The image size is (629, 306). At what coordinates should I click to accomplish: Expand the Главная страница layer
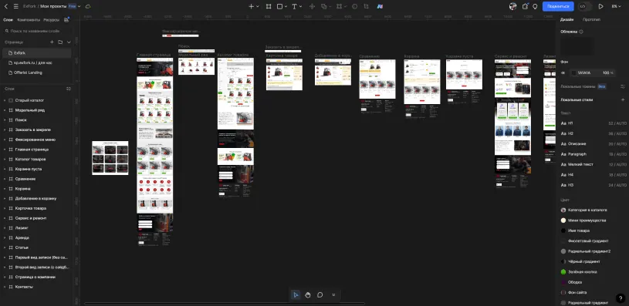[5, 150]
